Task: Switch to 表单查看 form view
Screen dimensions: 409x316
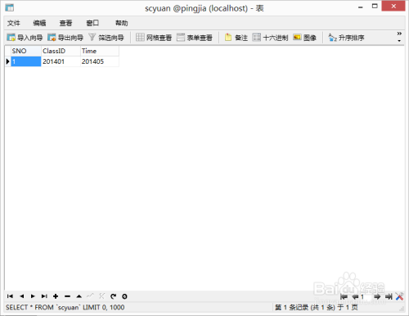Action: click(195, 38)
